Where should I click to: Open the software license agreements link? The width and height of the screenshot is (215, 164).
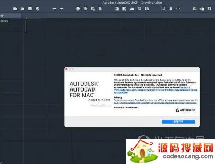pyautogui.click(x=155, y=90)
